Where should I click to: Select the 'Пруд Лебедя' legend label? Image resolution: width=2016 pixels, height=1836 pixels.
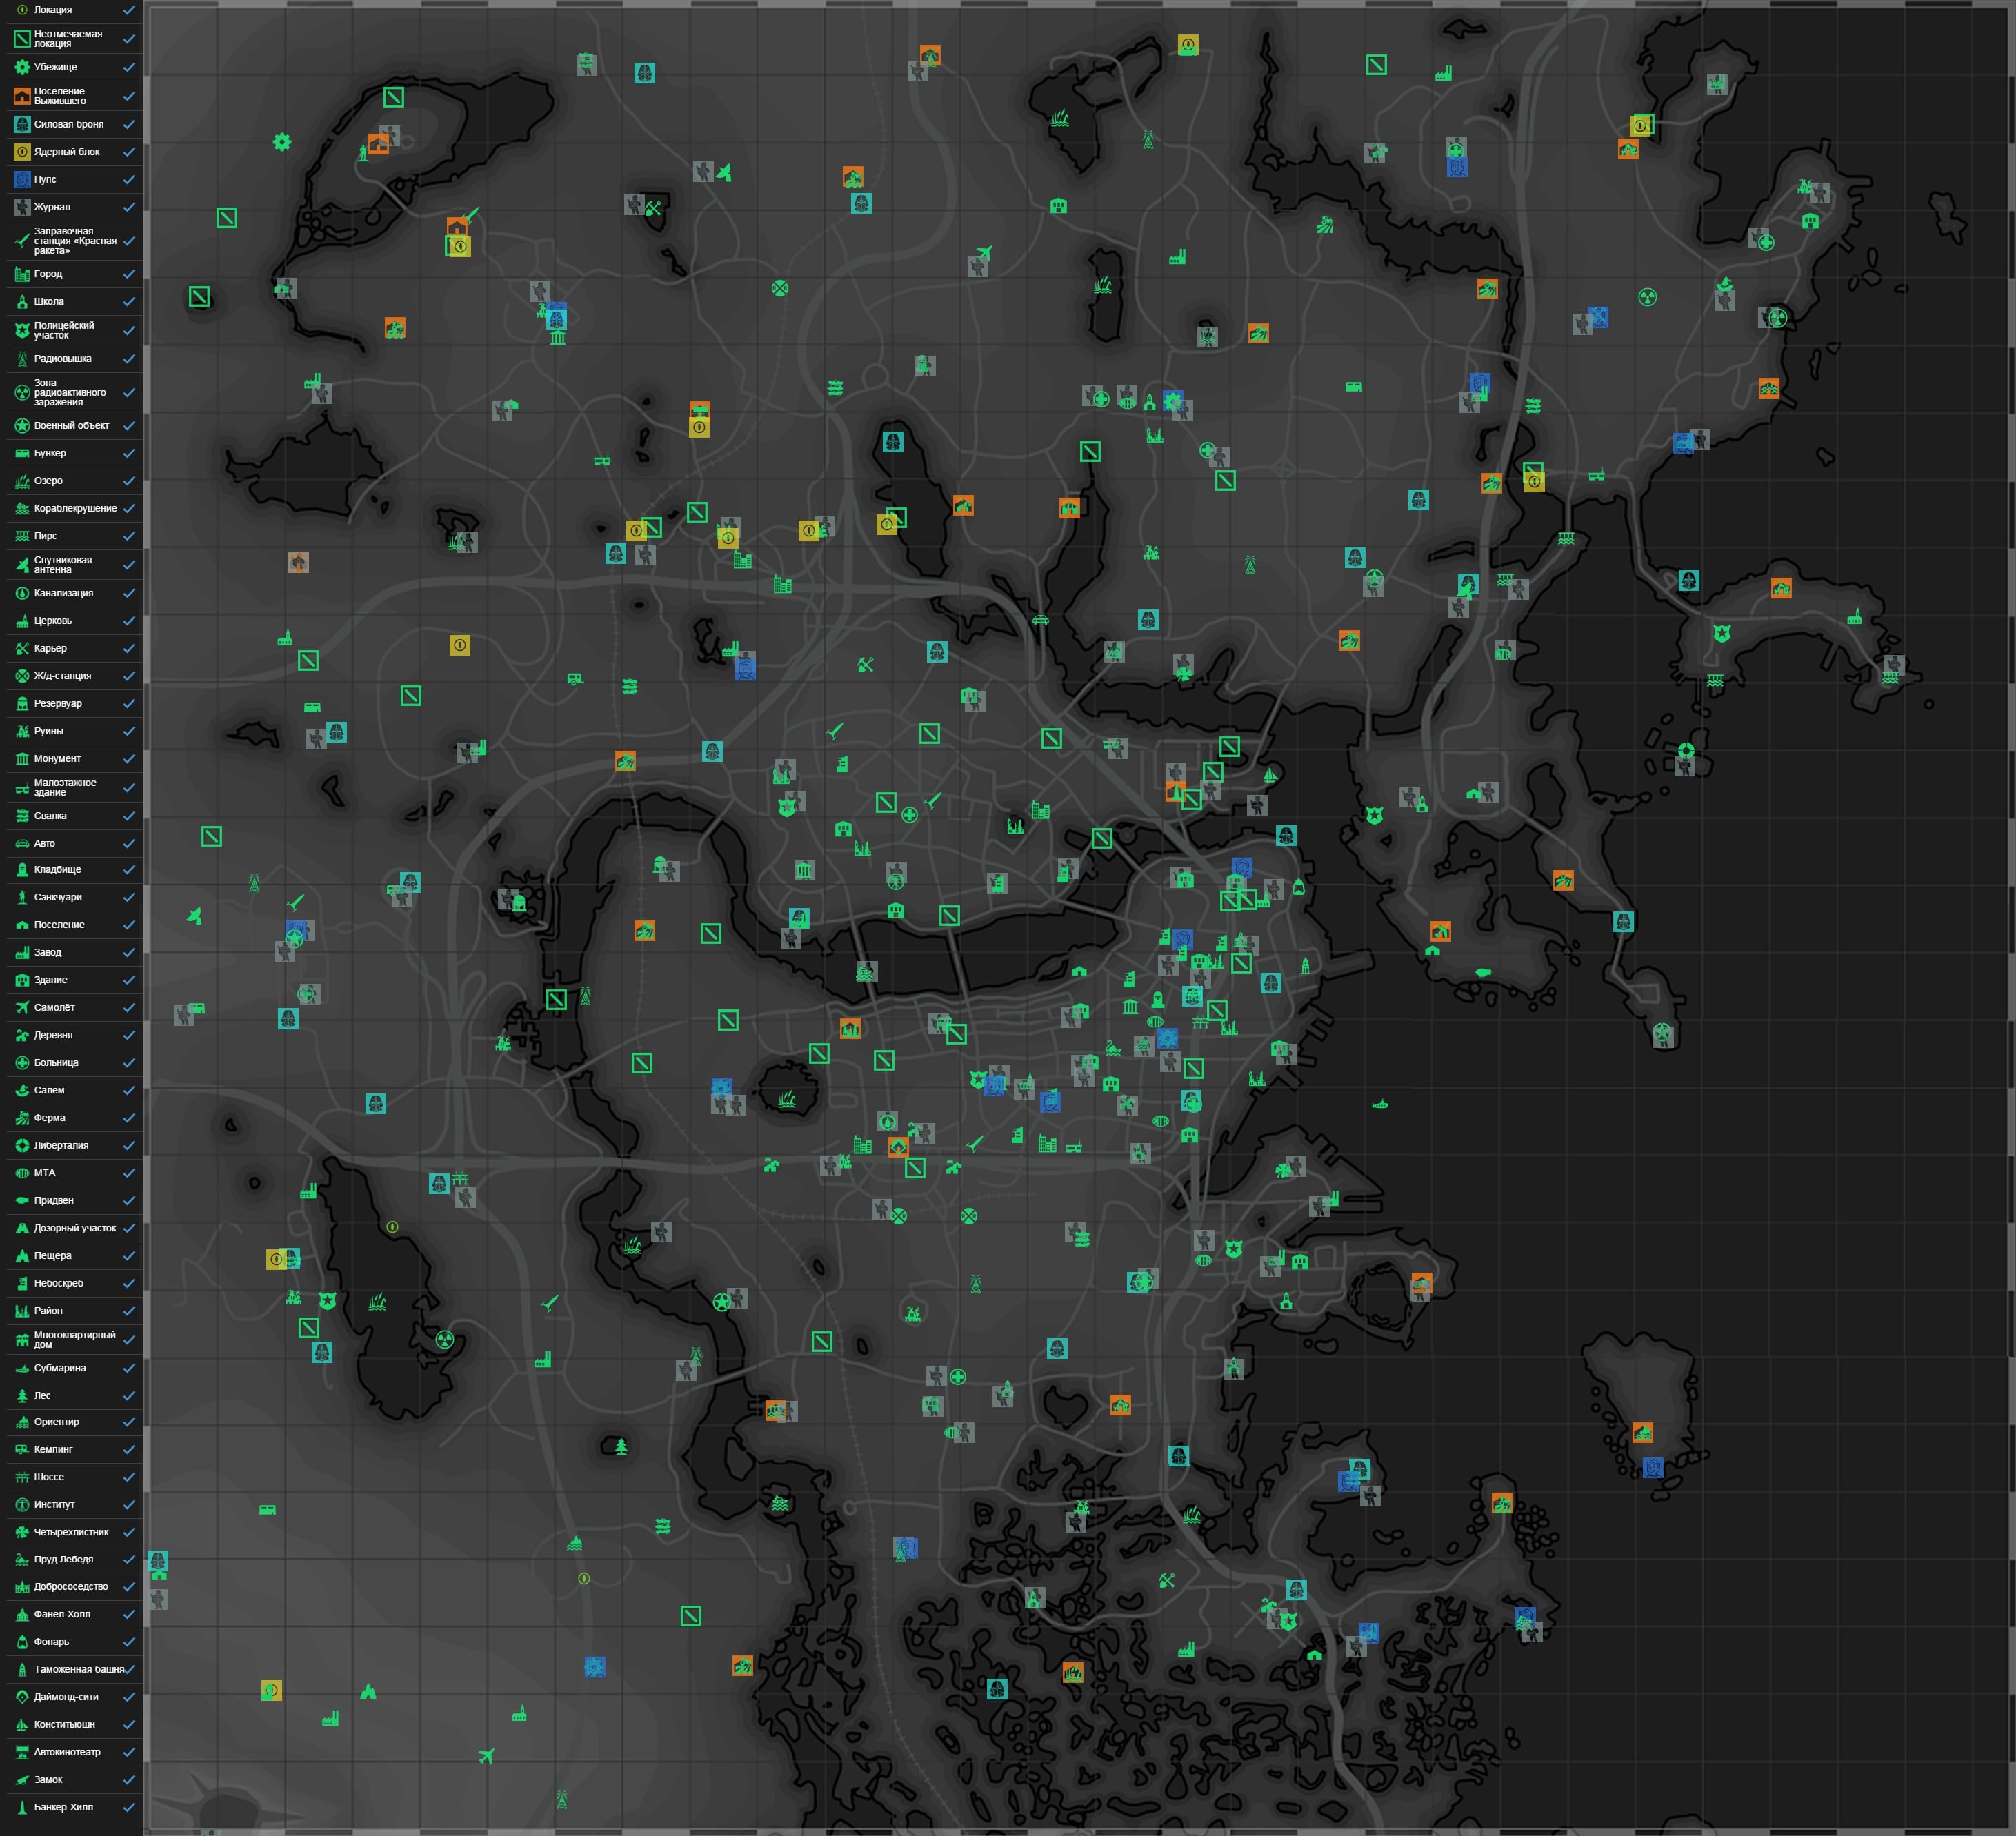tap(64, 1560)
